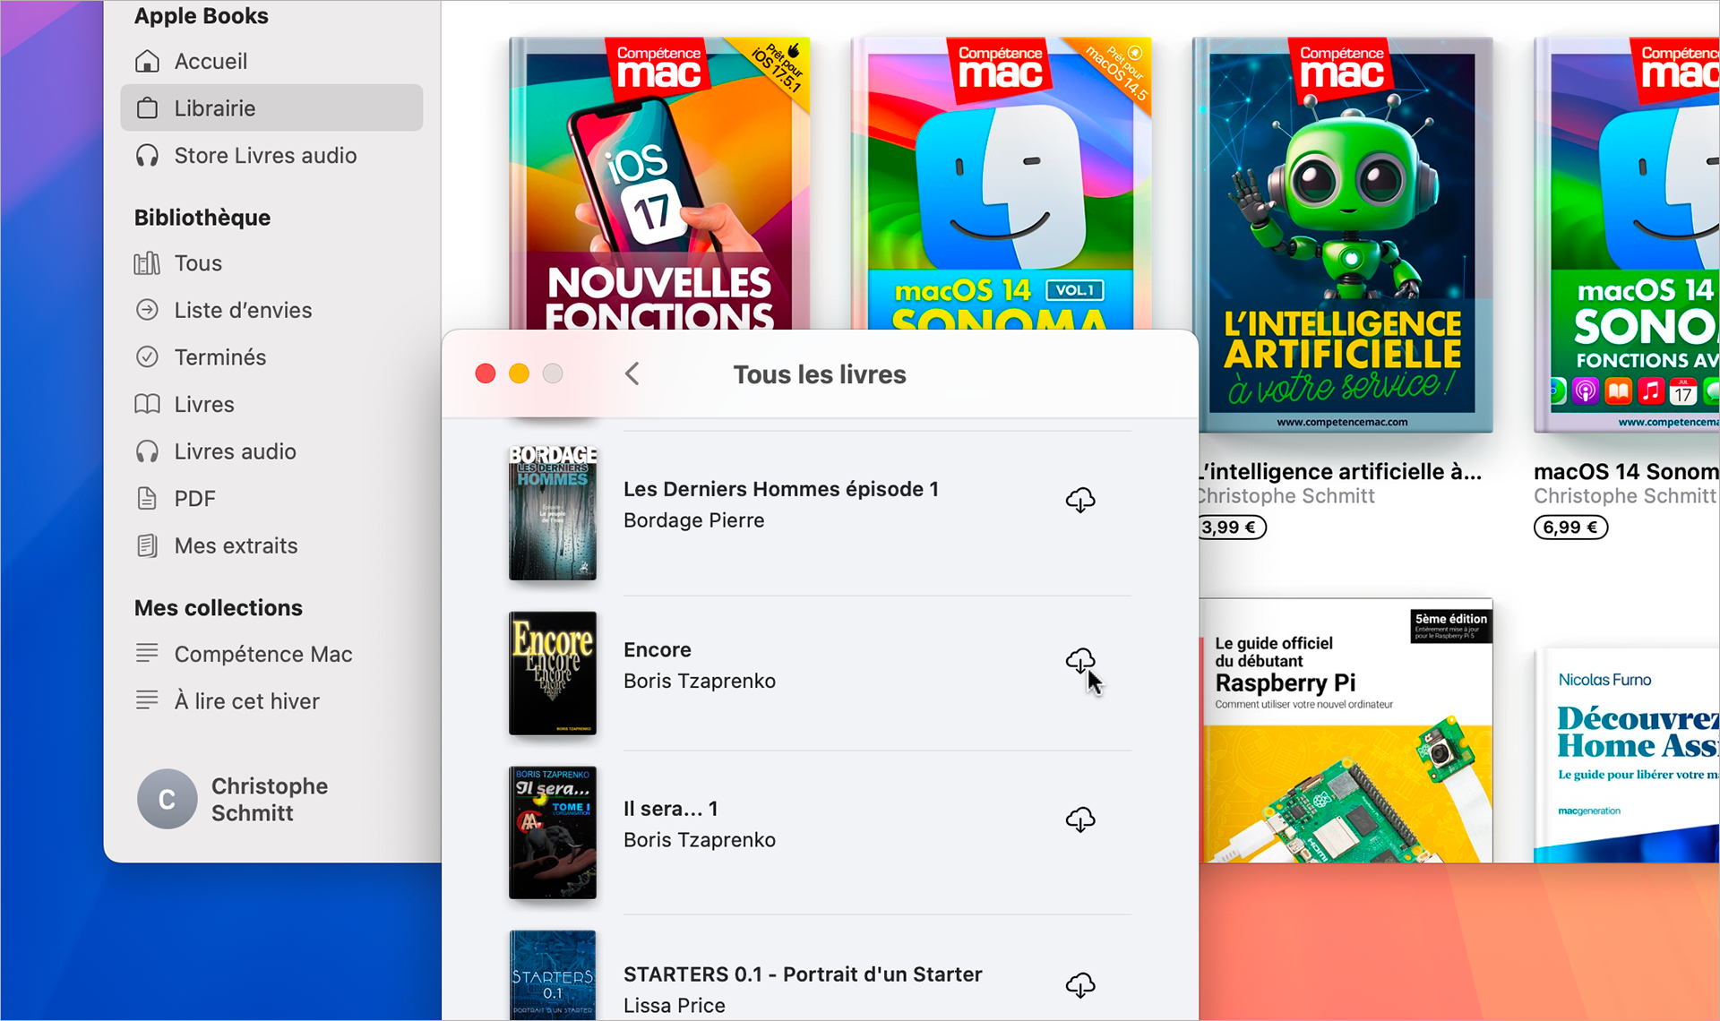
Task: Click the title Il sera... 1
Action: 671,809
